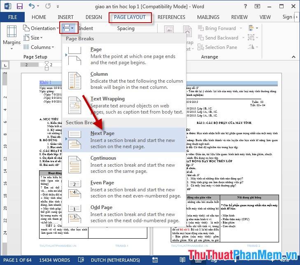Screen dimensions: 300x265
Task: Open the Columns dropdown
Action: point(39,47)
